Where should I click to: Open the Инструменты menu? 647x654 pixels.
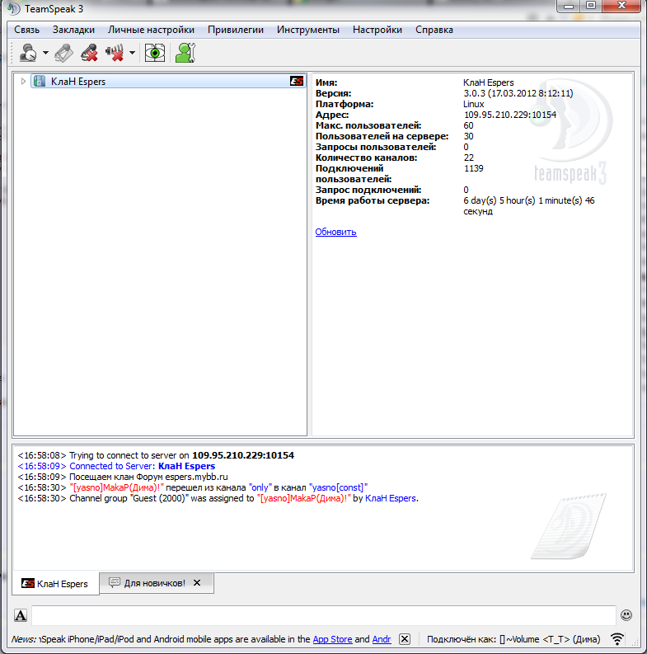(308, 30)
